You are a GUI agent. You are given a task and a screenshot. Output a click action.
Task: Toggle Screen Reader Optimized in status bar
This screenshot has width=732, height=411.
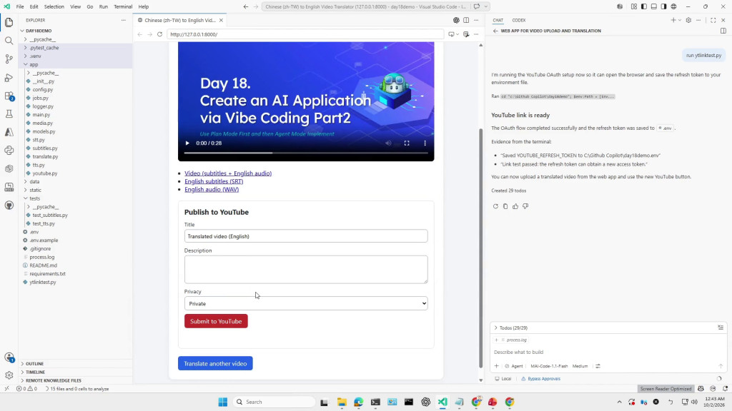(x=666, y=389)
